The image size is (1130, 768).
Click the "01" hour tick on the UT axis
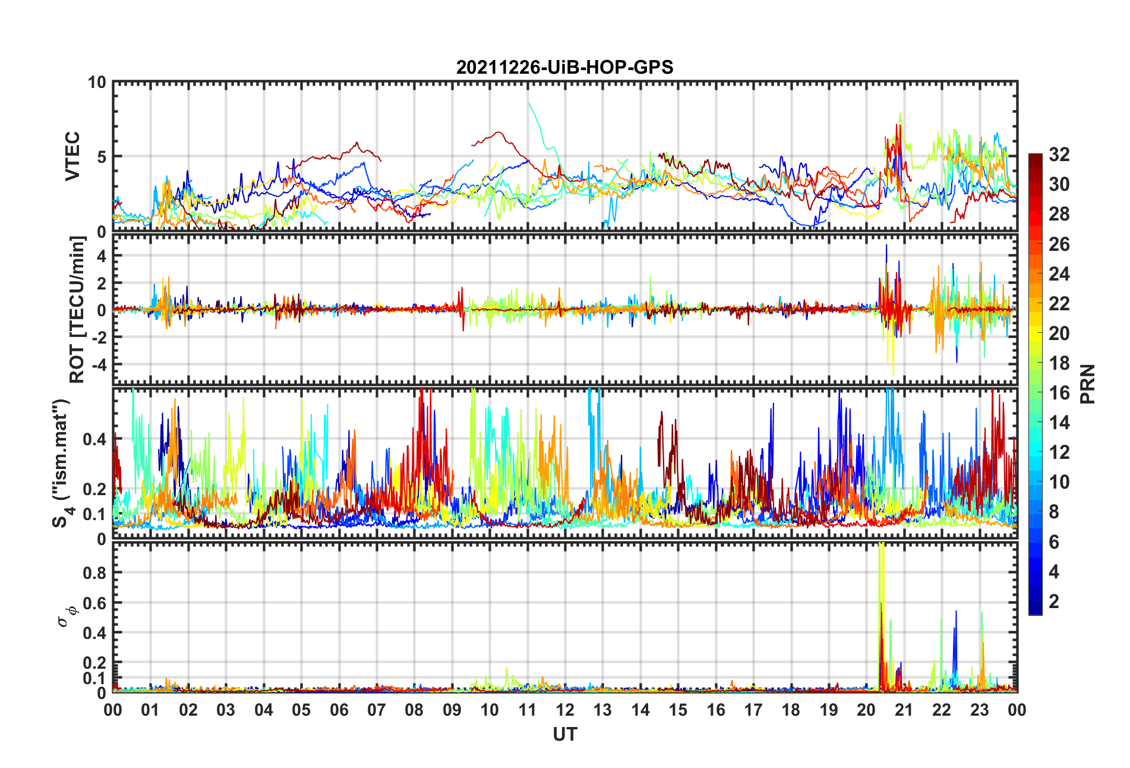click(x=150, y=710)
